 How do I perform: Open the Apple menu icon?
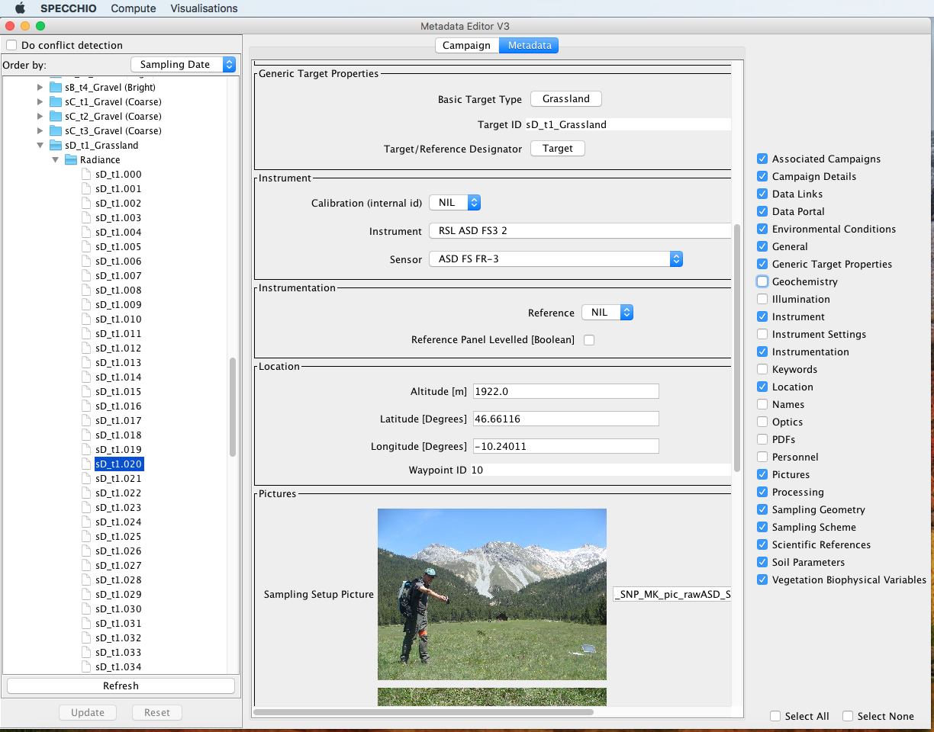point(21,8)
